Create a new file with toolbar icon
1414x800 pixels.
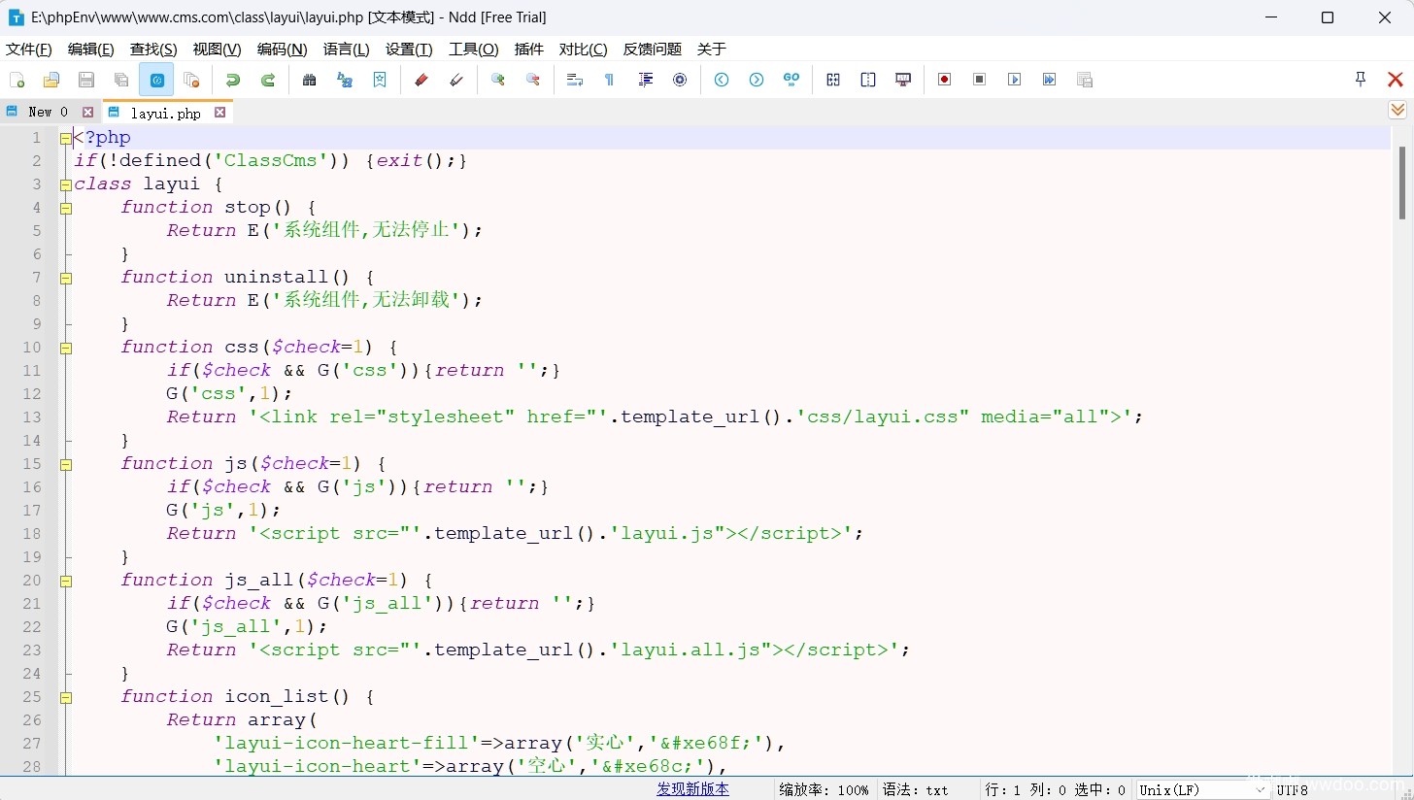[17, 80]
